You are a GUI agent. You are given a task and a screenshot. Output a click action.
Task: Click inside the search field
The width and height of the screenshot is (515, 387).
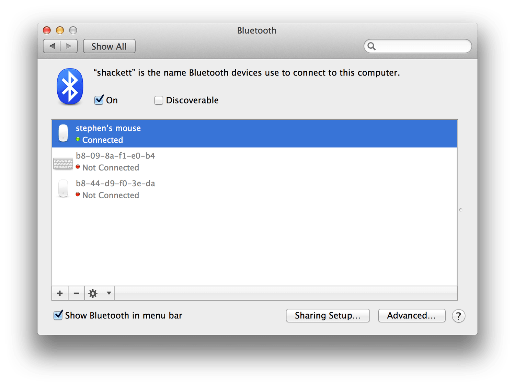422,46
